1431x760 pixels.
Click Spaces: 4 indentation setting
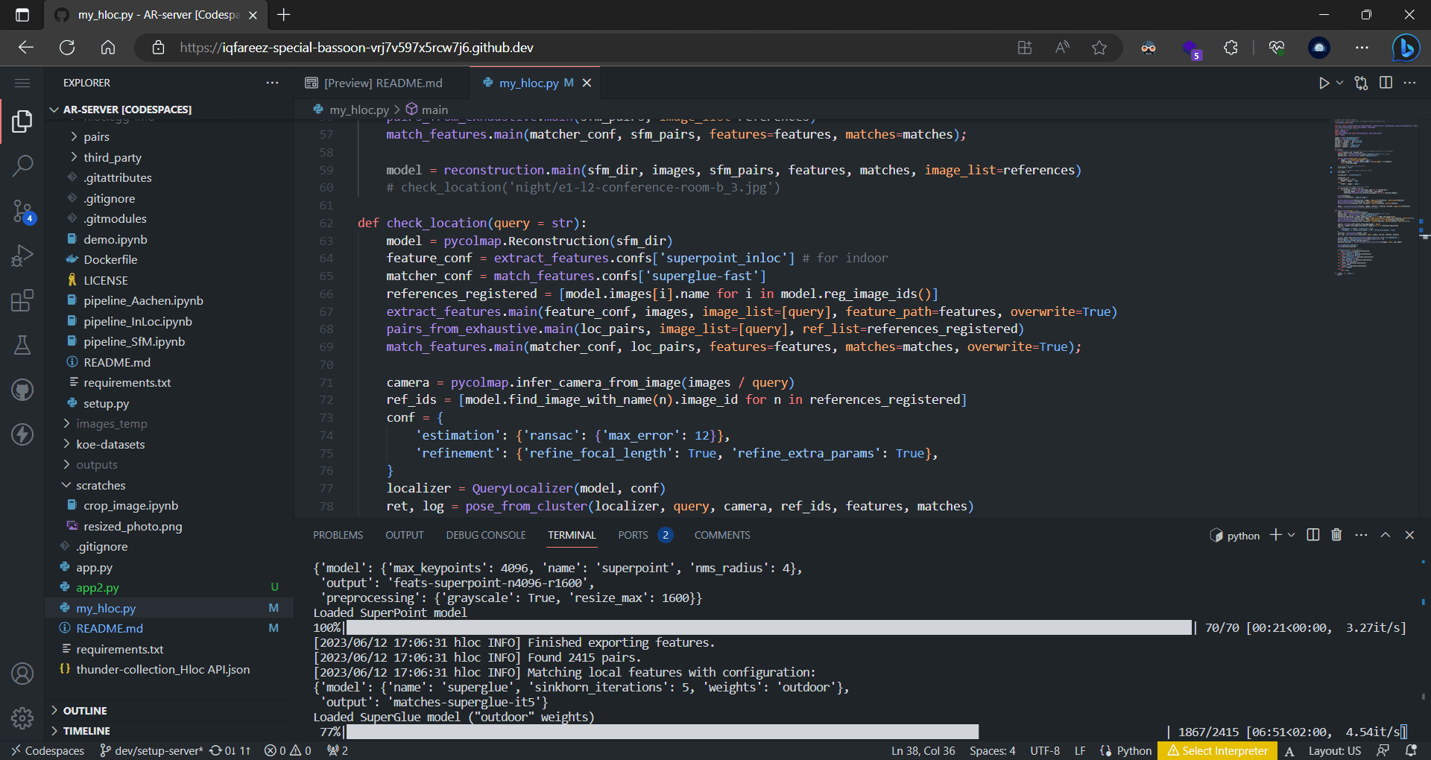click(x=992, y=750)
